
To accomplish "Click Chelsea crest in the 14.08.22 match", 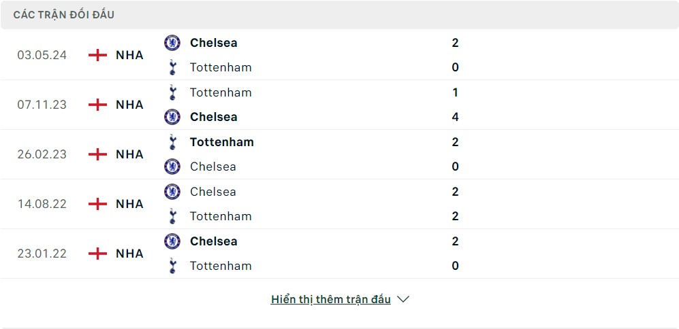I will pyautogui.click(x=172, y=192).
